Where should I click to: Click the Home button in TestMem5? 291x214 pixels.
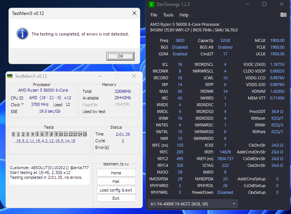pyautogui.click(x=116, y=173)
